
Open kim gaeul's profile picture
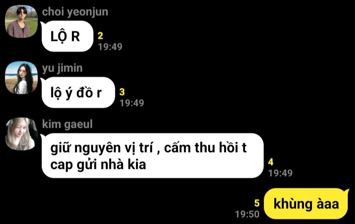[x=21, y=134]
